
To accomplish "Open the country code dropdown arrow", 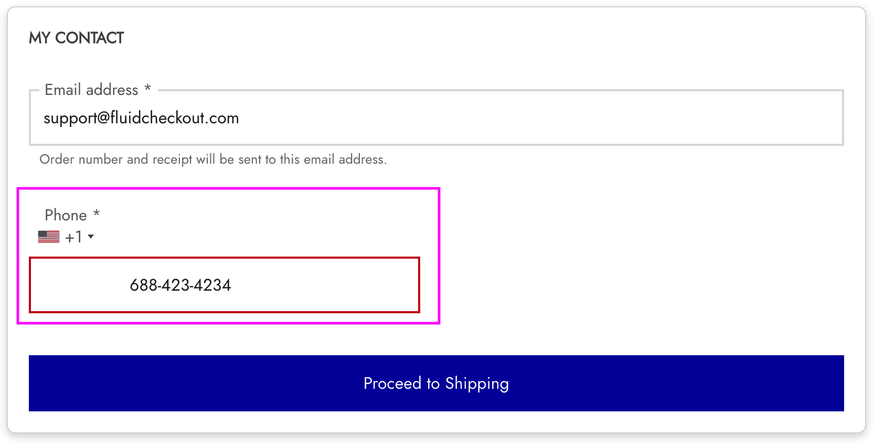I will (91, 237).
